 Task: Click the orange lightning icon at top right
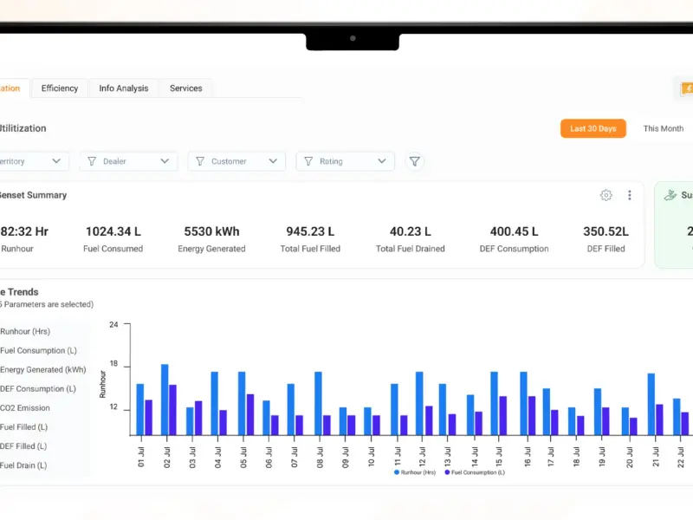tap(687, 89)
